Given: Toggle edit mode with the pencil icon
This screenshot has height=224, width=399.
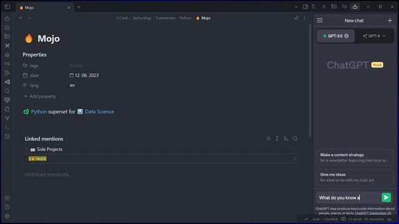Looking at the screenshot, I should pos(297,18).
